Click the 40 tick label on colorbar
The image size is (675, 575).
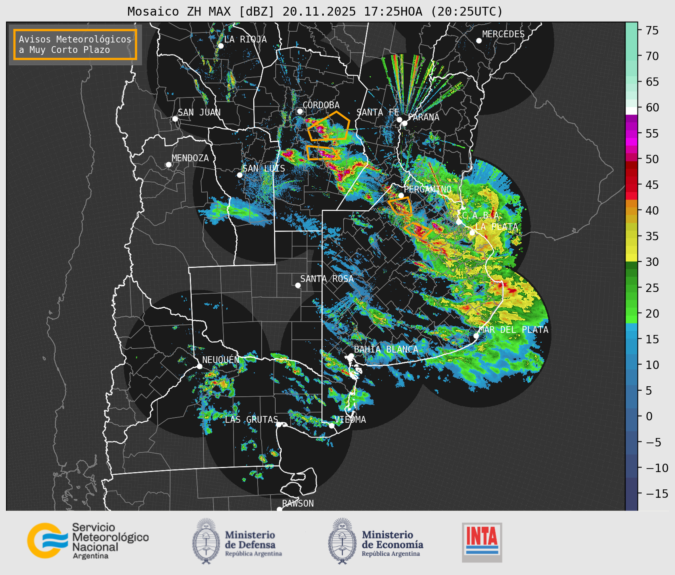(x=652, y=210)
